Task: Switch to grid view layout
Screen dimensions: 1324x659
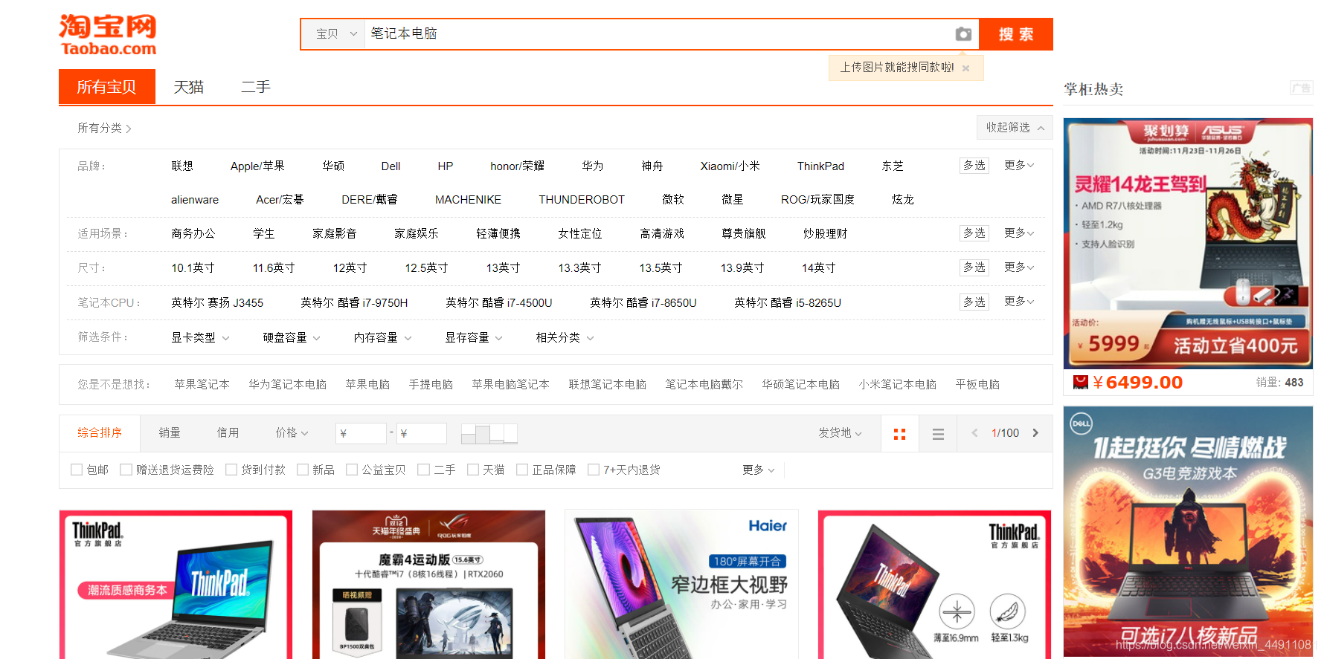Action: click(x=900, y=434)
